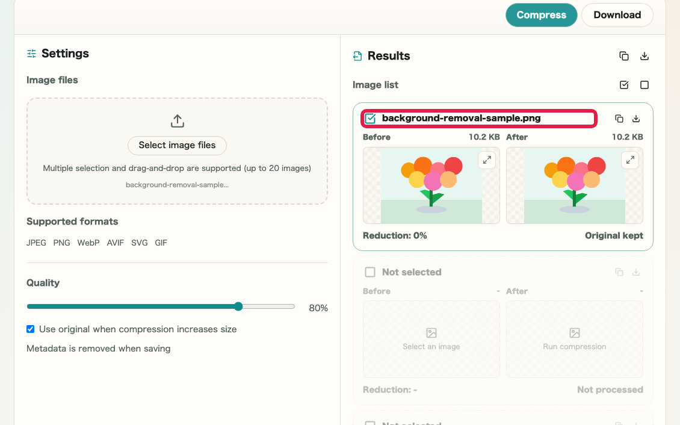This screenshot has height=425, width=680.
Task: Click the Compress button
Action: 541,14
